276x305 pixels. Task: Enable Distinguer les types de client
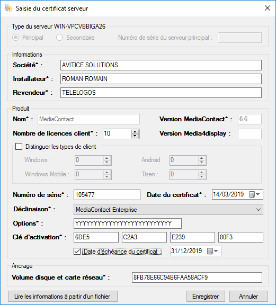coord(19,147)
